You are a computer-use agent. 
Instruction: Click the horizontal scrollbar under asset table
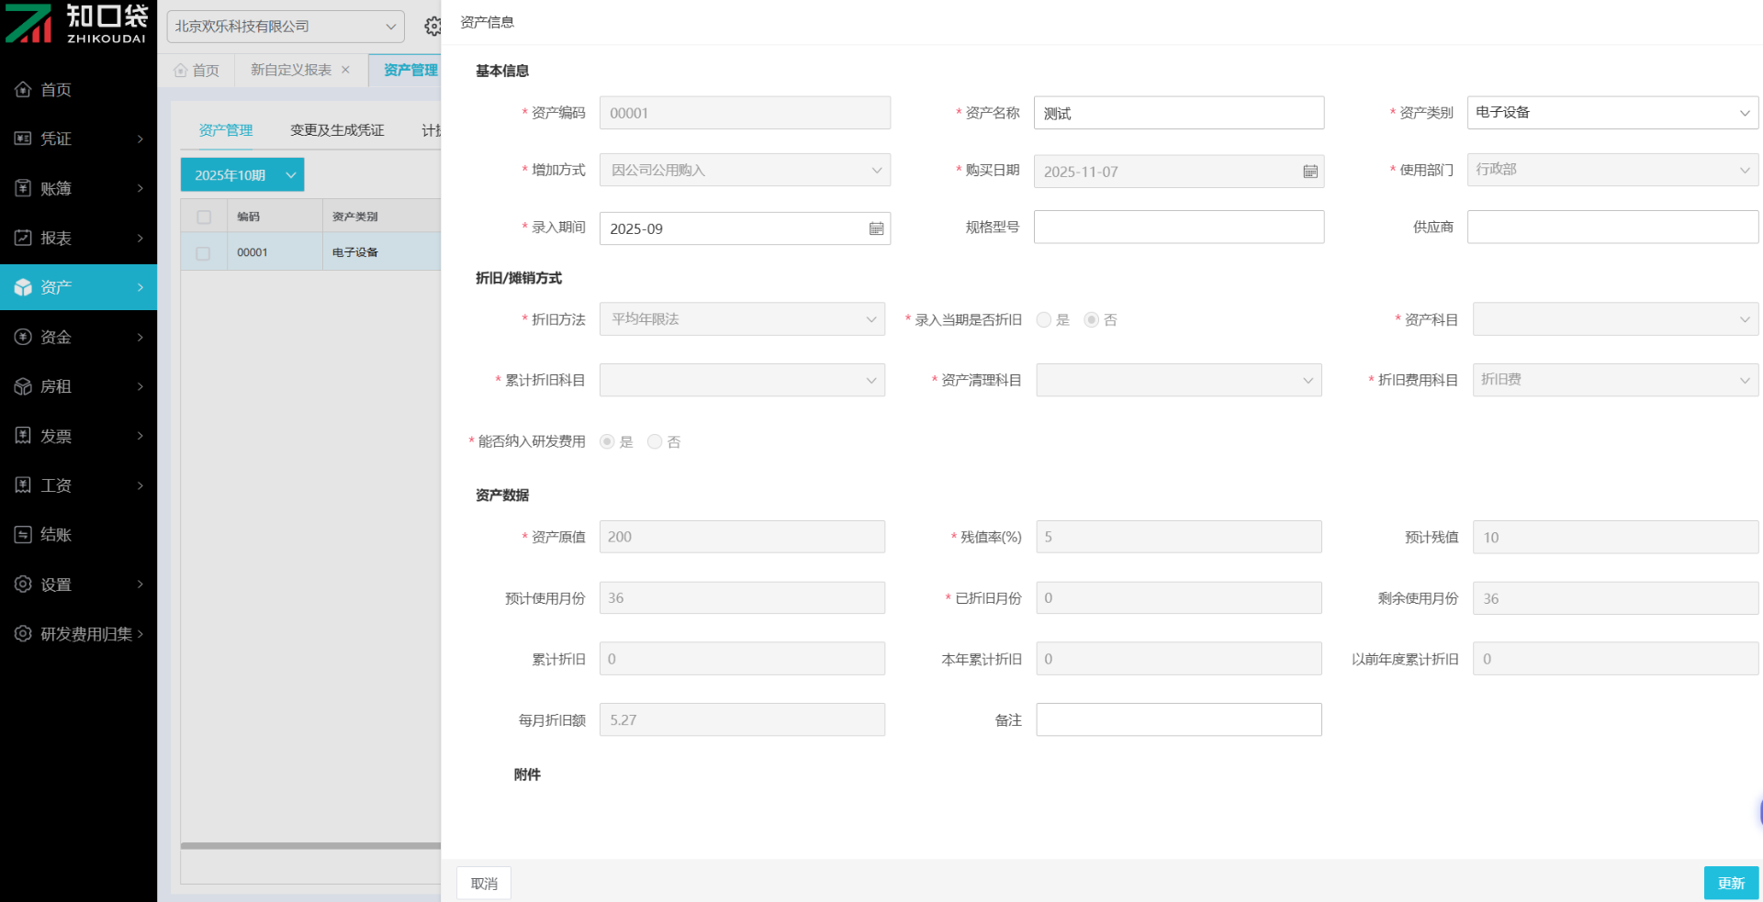[310, 845]
